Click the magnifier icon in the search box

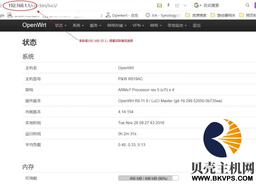(x=247, y=5)
